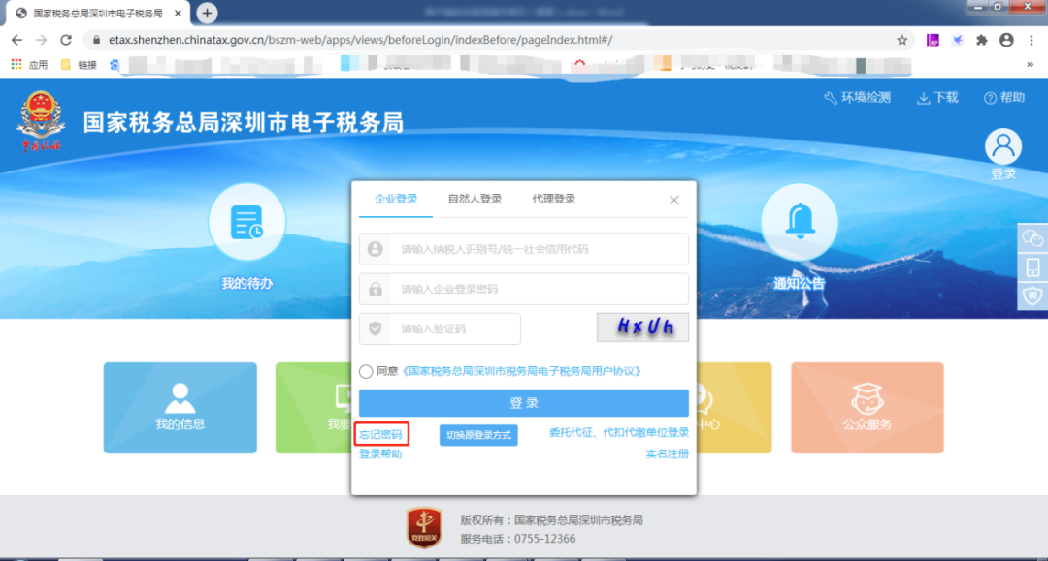
Task: Open the 应用 apps grid shortcut
Action: coord(29,65)
